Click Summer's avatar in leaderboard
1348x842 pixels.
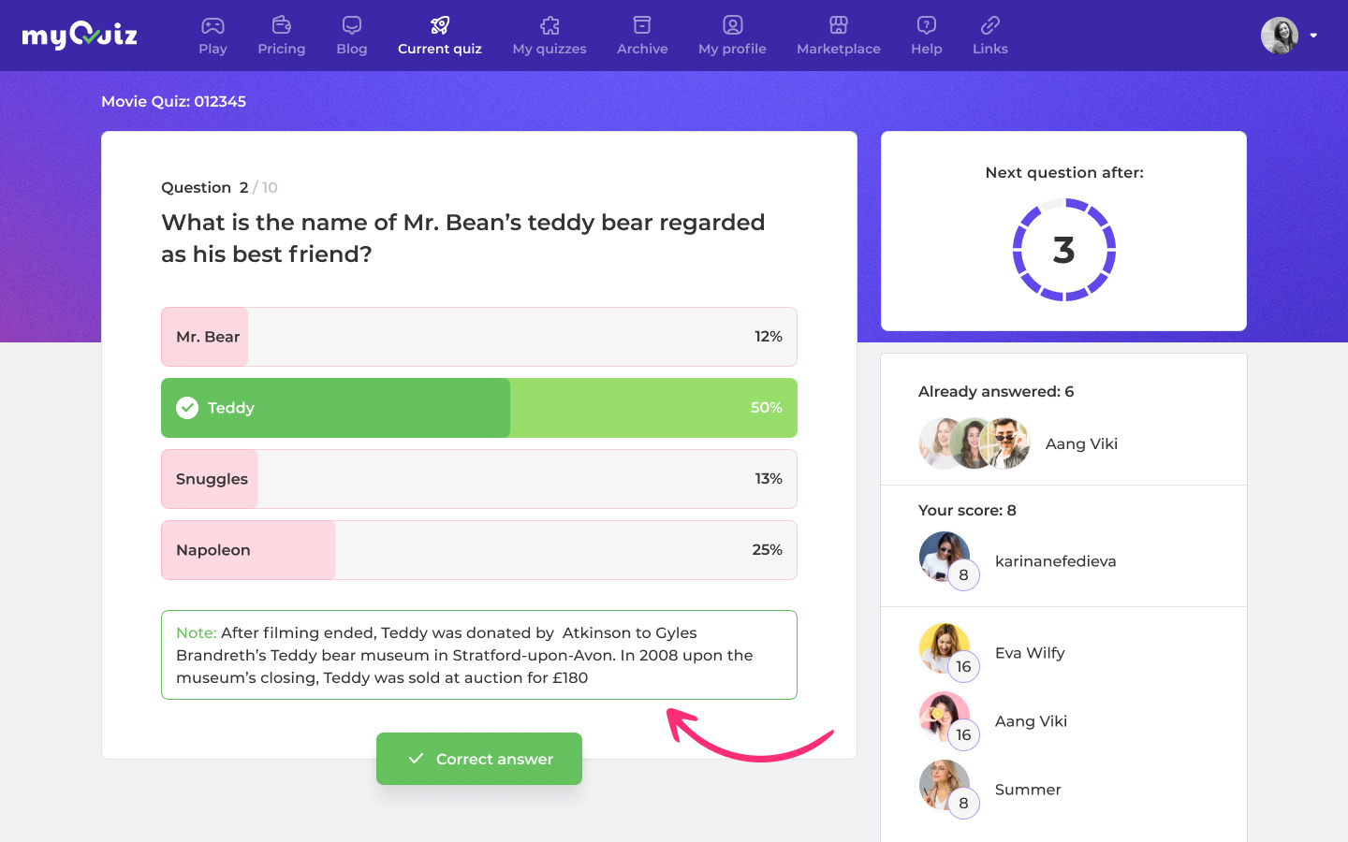(x=945, y=786)
